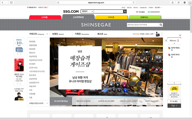Open the 브랜드 Brand menu
This screenshot has height=120, width=192.
tap(58, 34)
